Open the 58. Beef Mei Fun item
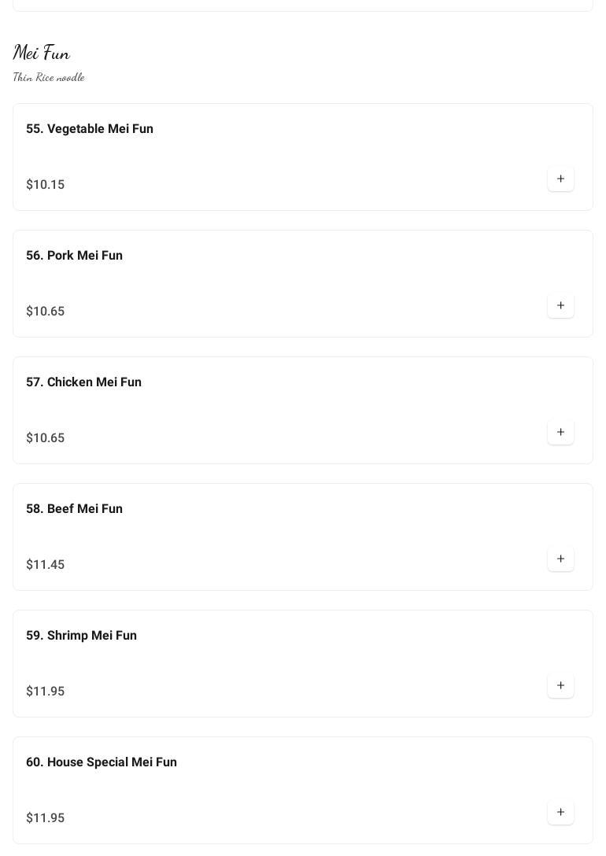The height and width of the screenshot is (856, 606). click(x=75, y=509)
